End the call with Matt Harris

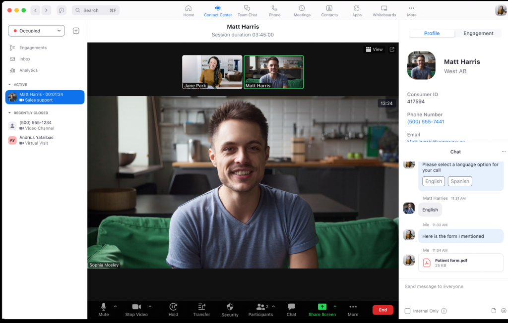click(x=382, y=310)
